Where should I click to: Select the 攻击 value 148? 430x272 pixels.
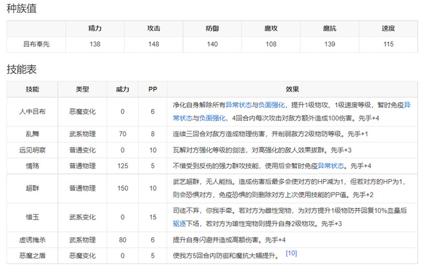(x=154, y=44)
